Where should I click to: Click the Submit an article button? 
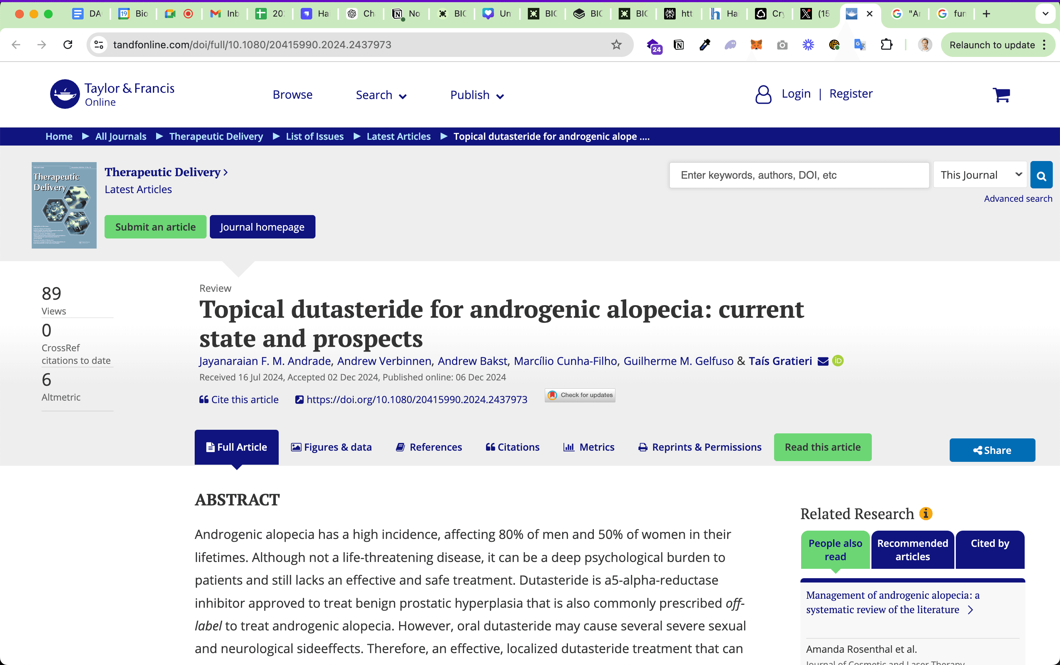[155, 227]
